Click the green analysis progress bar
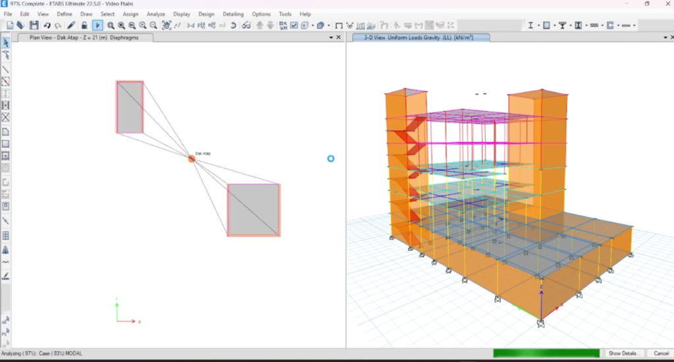 [546, 353]
